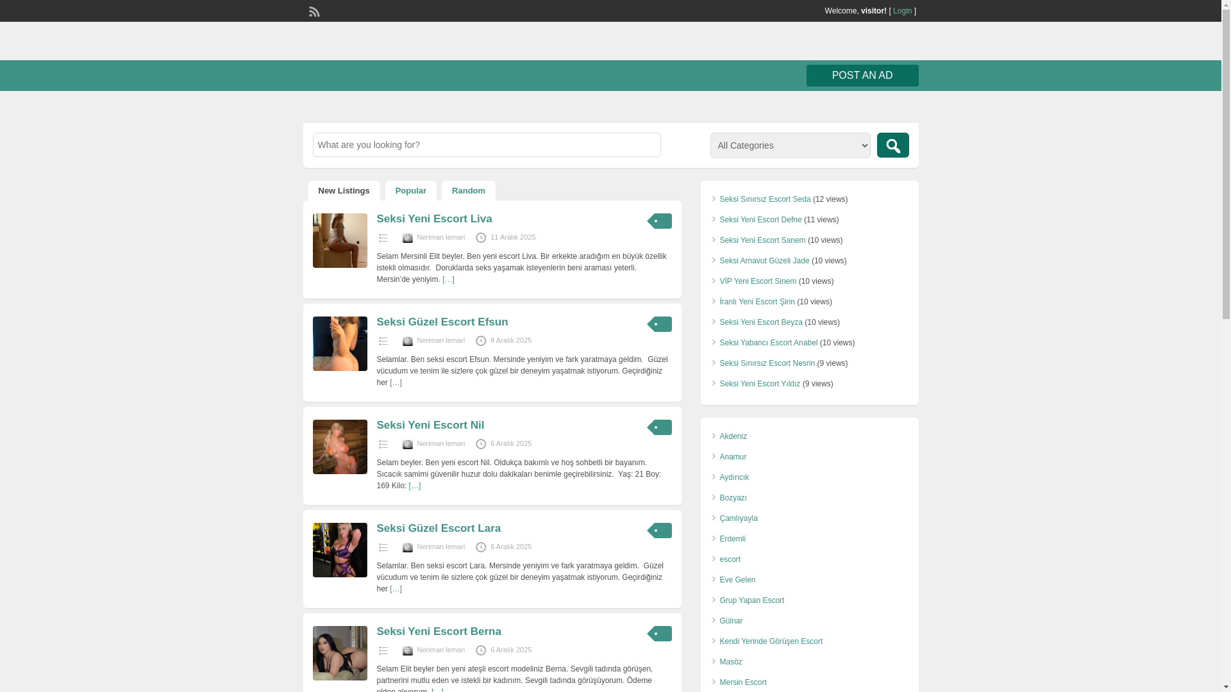Open the Gülnar category

(731, 621)
